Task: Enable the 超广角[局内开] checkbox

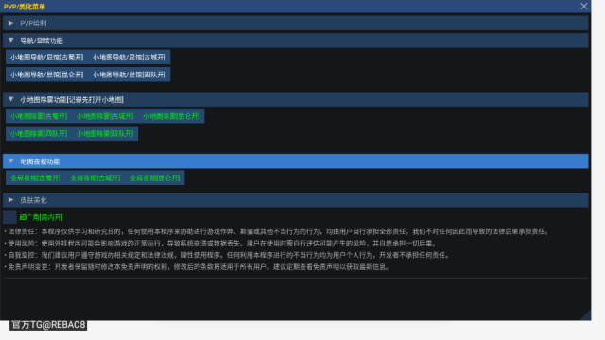Action: [9, 217]
